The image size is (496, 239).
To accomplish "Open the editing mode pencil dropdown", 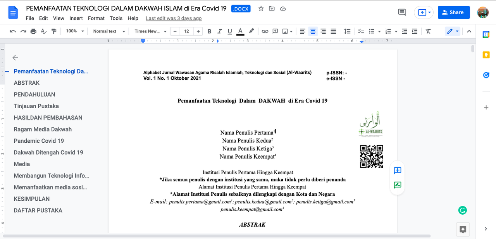I will click(453, 31).
